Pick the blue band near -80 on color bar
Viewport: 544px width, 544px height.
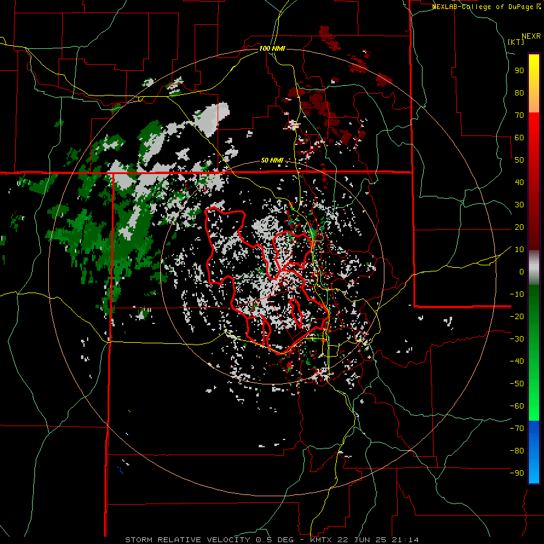[x=534, y=451]
